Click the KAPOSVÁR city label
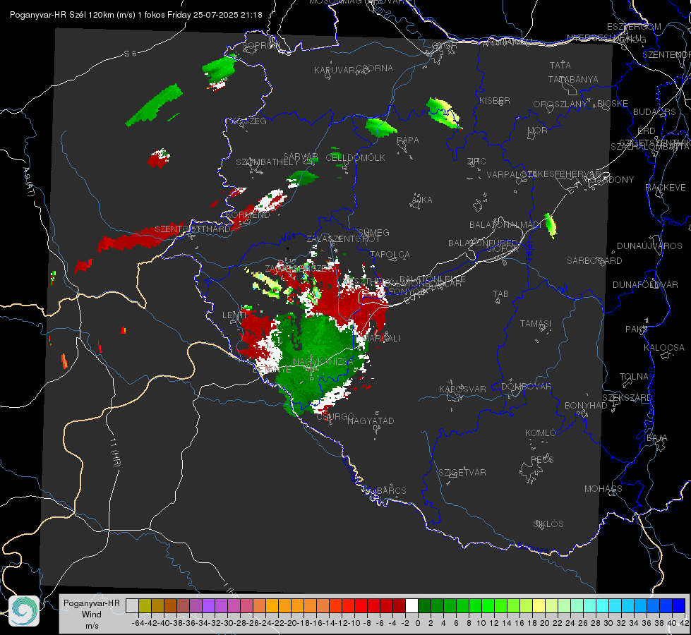 pos(462,389)
